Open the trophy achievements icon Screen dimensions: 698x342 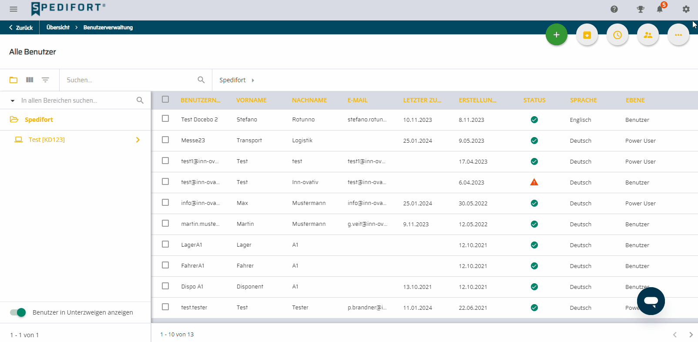click(640, 9)
